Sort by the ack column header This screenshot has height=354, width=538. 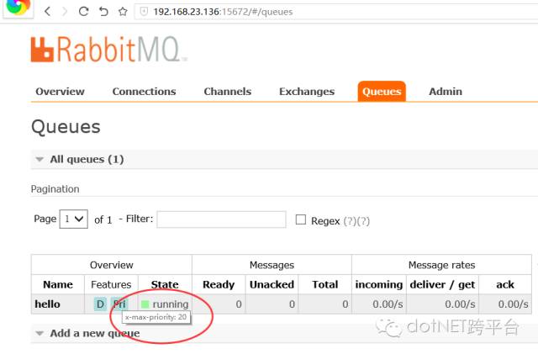505,284
